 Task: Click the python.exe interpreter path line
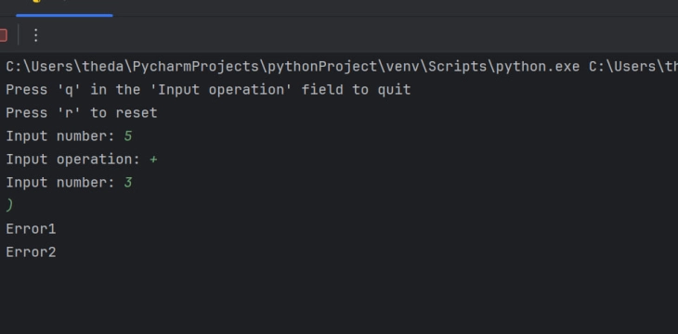pyautogui.click(x=342, y=67)
